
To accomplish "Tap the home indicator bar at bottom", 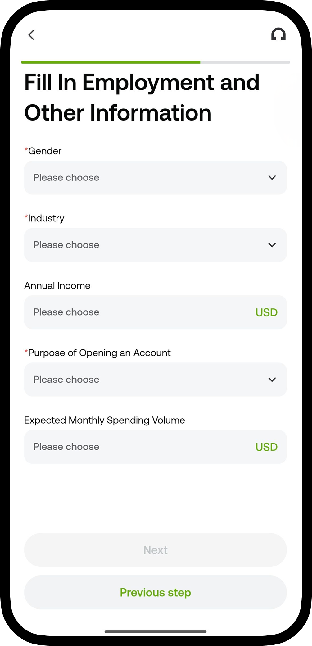I will click(x=156, y=631).
